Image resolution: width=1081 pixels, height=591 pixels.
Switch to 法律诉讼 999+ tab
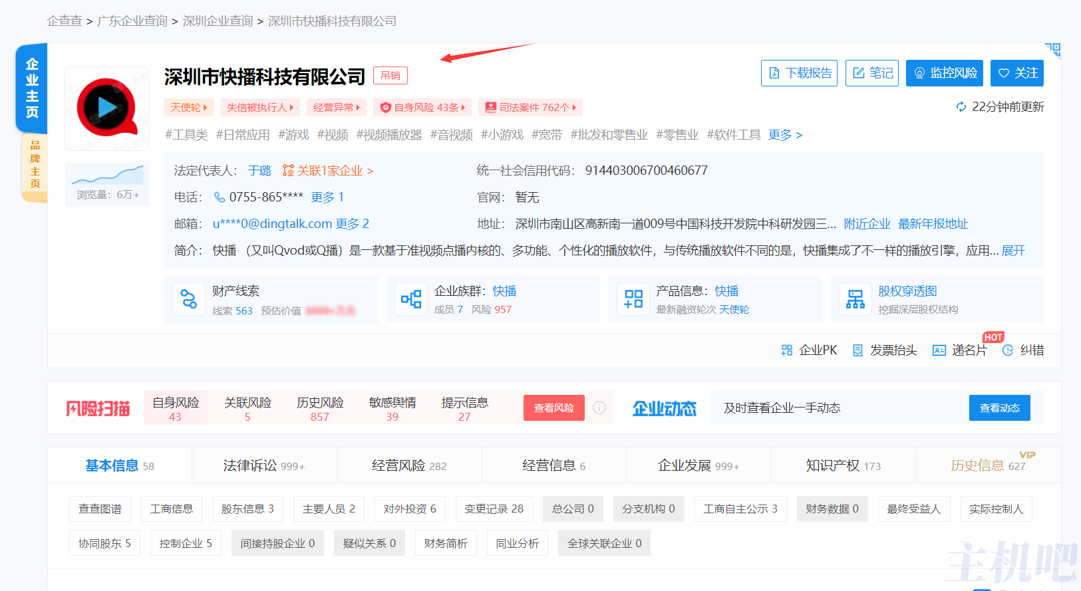tap(264, 465)
